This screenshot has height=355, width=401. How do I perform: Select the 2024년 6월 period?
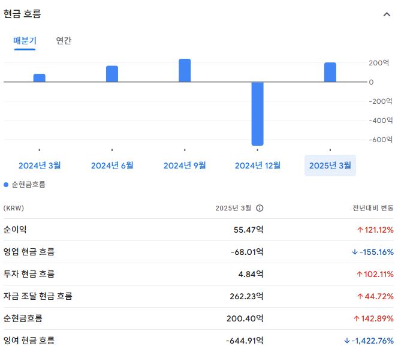tap(112, 166)
